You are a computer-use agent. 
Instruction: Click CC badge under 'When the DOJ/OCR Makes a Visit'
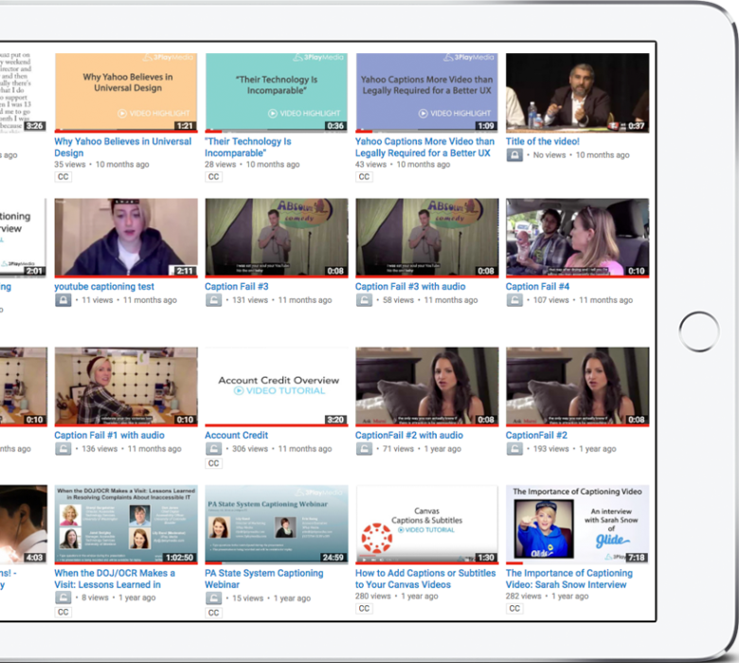(63, 612)
